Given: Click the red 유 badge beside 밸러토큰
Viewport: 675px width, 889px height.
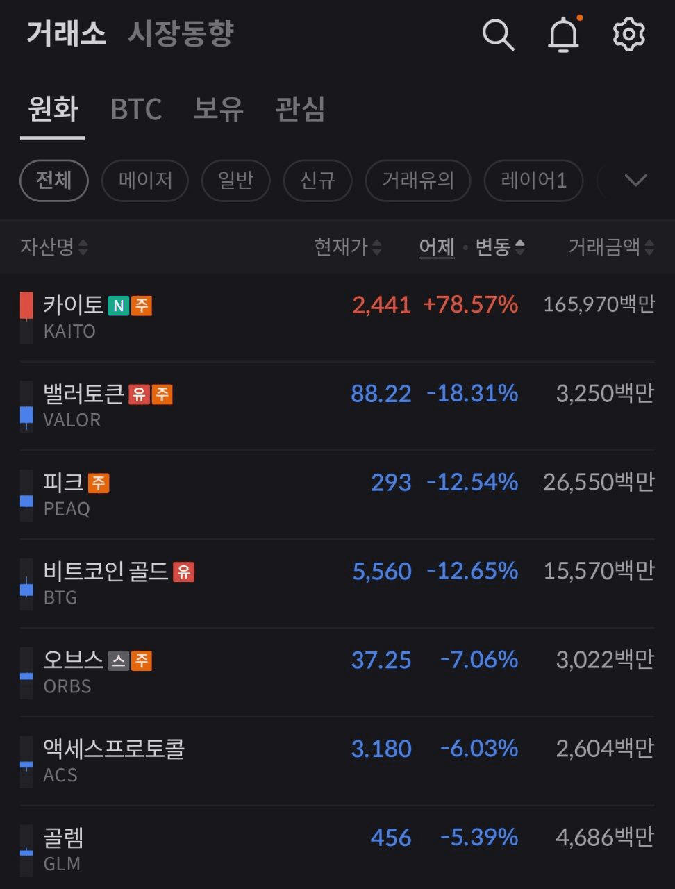Looking at the screenshot, I should (139, 394).
